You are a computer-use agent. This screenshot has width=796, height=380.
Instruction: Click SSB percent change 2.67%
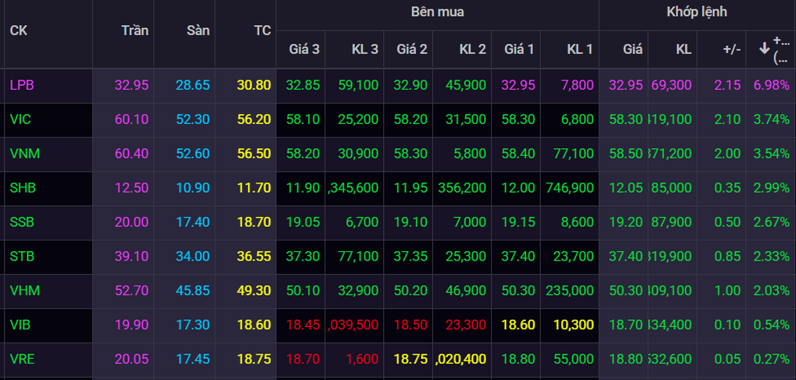pos(772,222)
